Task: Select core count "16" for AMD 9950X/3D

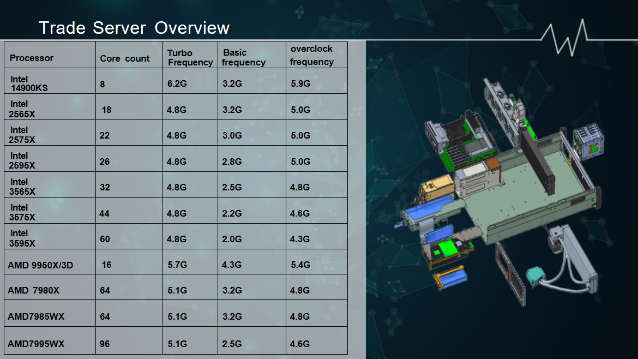Action: pos(106,265)
